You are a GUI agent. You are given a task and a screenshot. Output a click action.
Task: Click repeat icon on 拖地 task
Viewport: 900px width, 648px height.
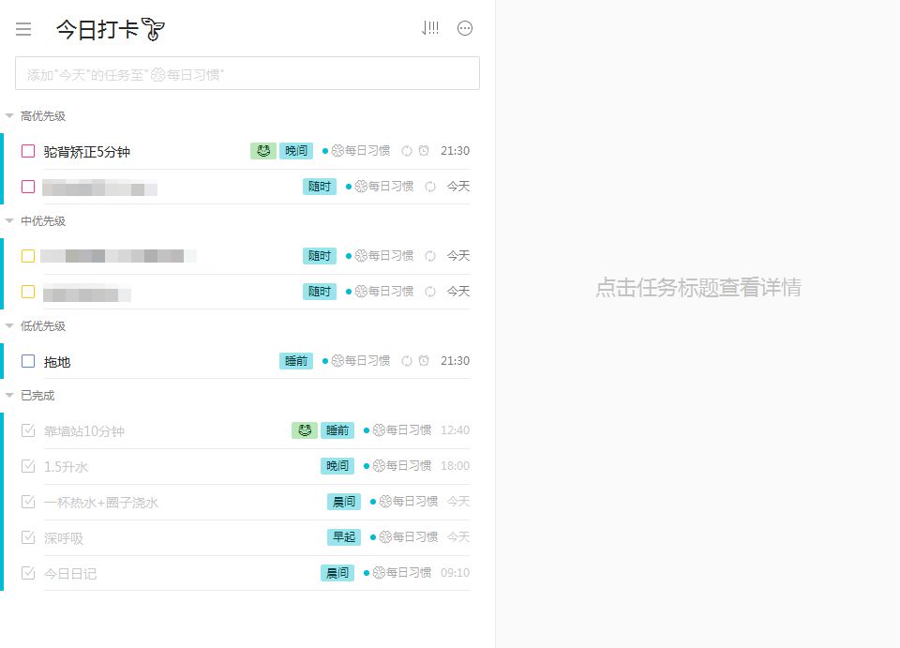[407, 361]
